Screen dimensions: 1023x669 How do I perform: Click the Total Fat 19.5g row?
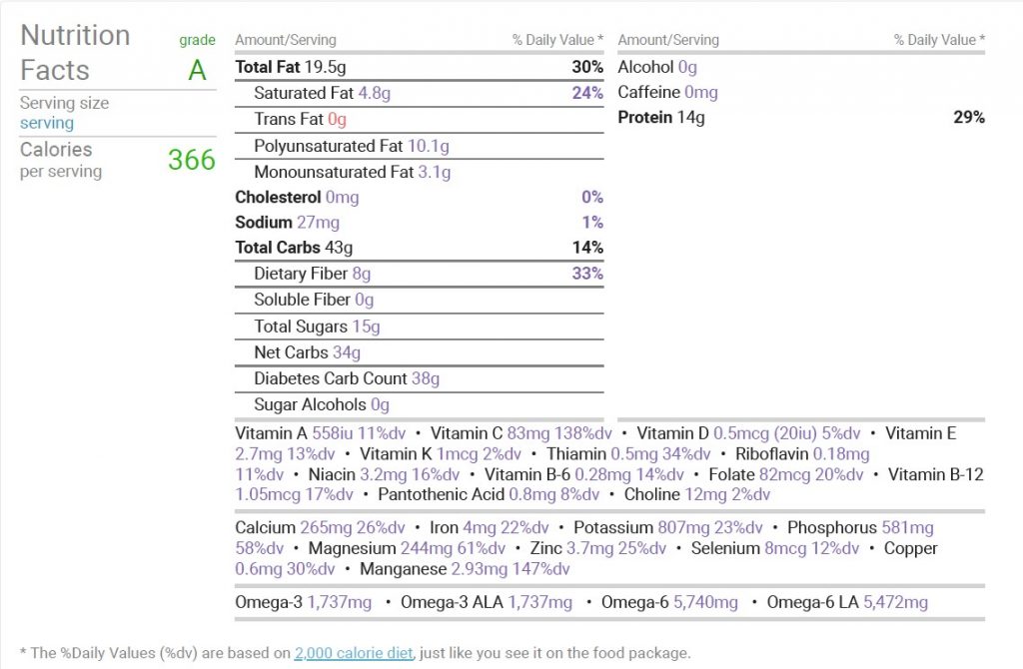[419, 67]
